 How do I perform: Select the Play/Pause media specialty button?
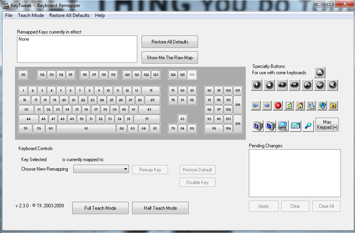point(256,85)
